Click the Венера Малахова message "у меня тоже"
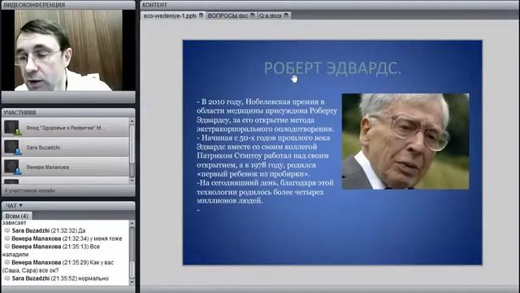520x293 pixels. tap(106, 238)
